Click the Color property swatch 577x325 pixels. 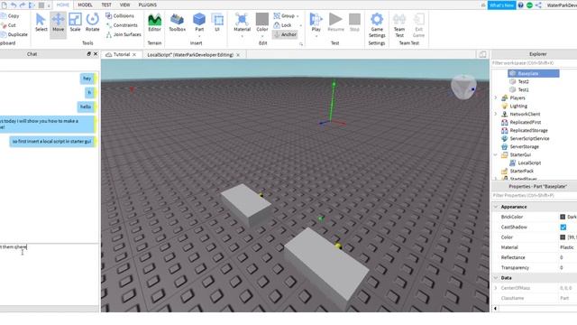tap(563, 237)
